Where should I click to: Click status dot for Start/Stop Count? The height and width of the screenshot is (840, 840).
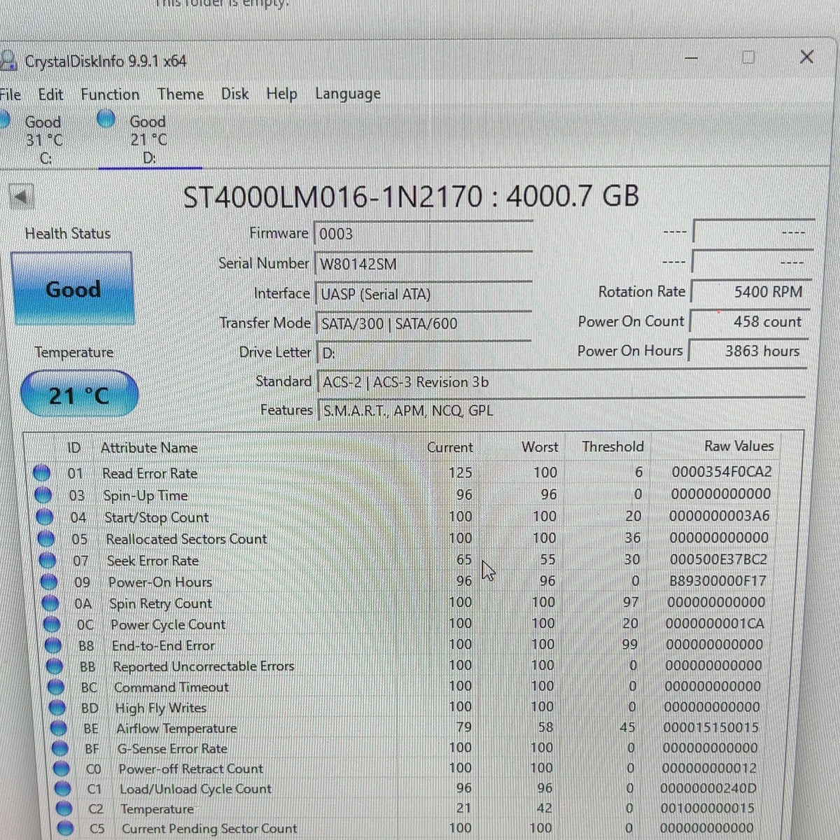(x=45, y=517)
